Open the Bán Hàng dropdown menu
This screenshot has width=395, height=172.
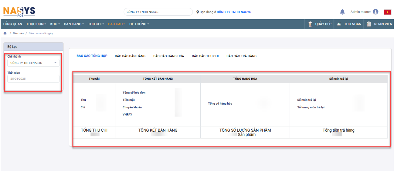[x=74, y=24]
